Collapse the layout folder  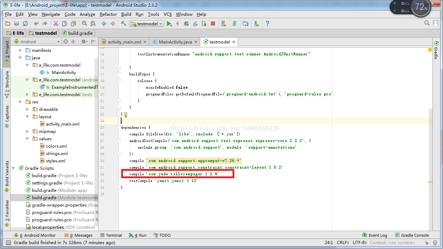[x=27, y=117]
